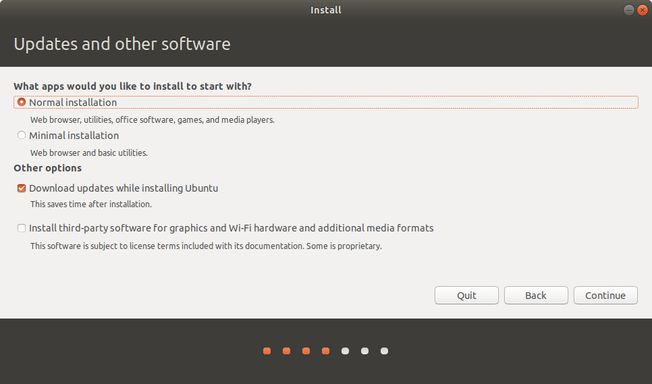This screenshot has width=652, height=384.
Task: Click the 'Other options' heading
Action: tap(48, 168)
